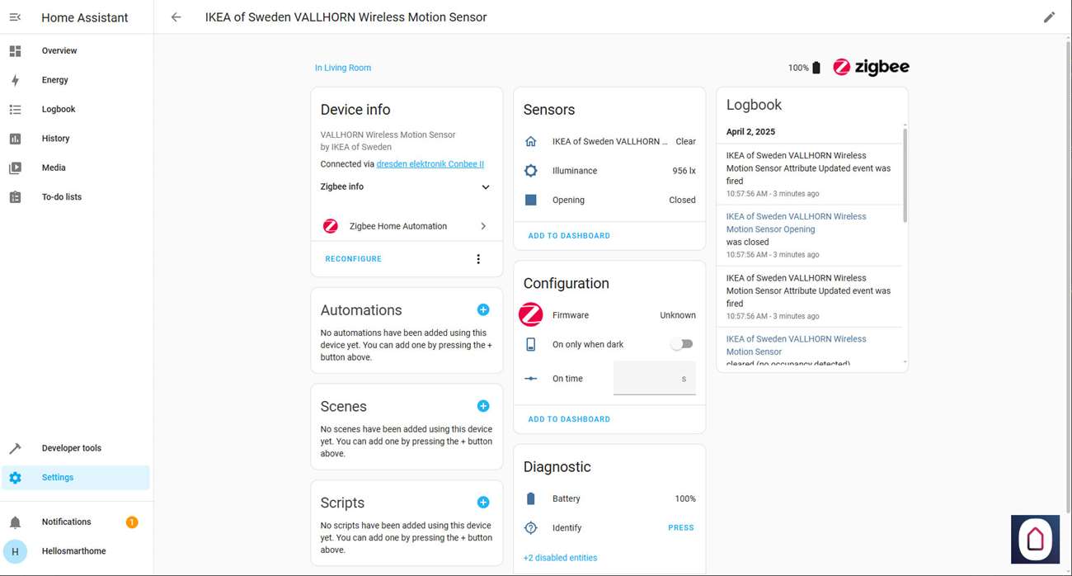Go to Developer tools in sidebar
The image size is (1072, 576).
[72, 448]
